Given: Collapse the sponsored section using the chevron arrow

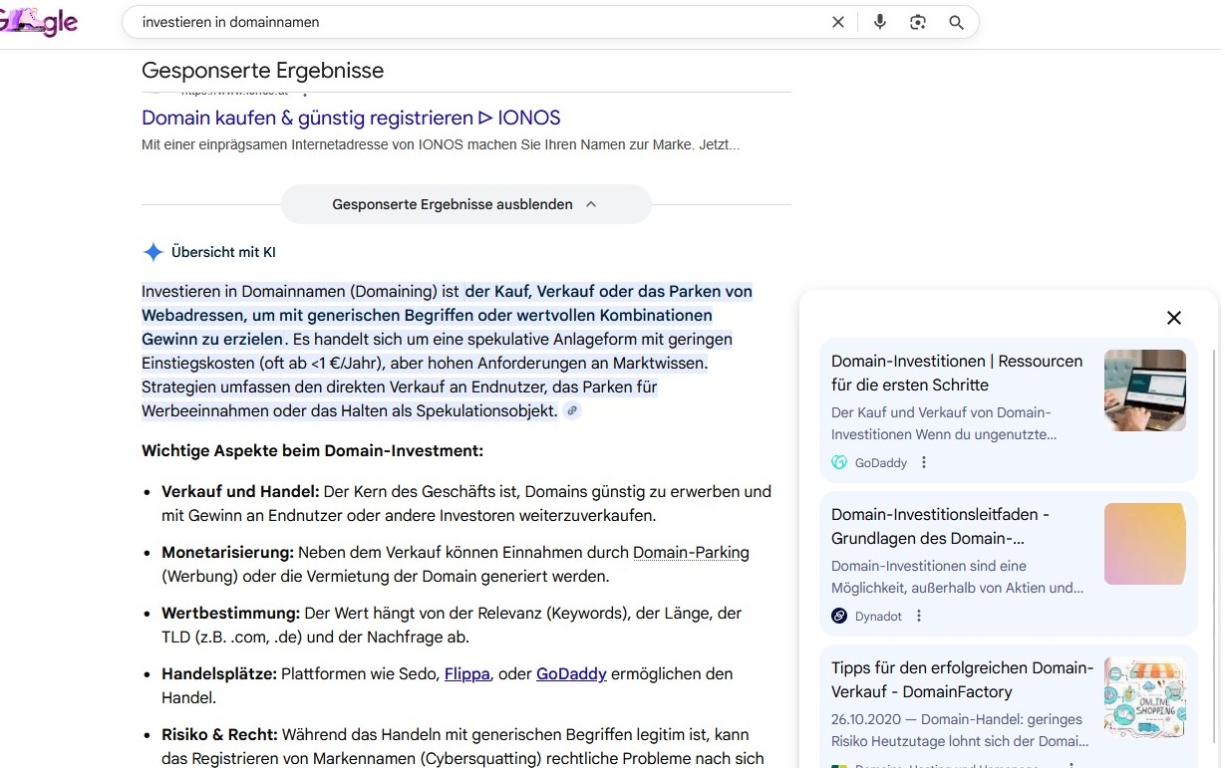Looking at the screenshot, I should tap(591, 203).
